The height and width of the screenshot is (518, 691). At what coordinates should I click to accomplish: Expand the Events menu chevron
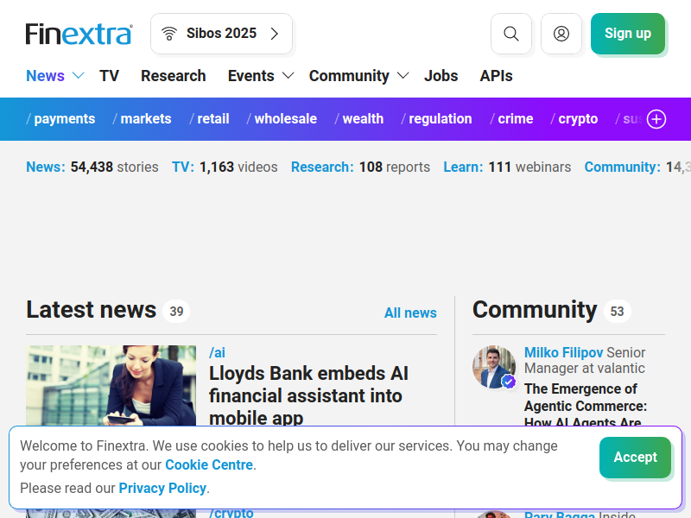(x=288, y=76)
